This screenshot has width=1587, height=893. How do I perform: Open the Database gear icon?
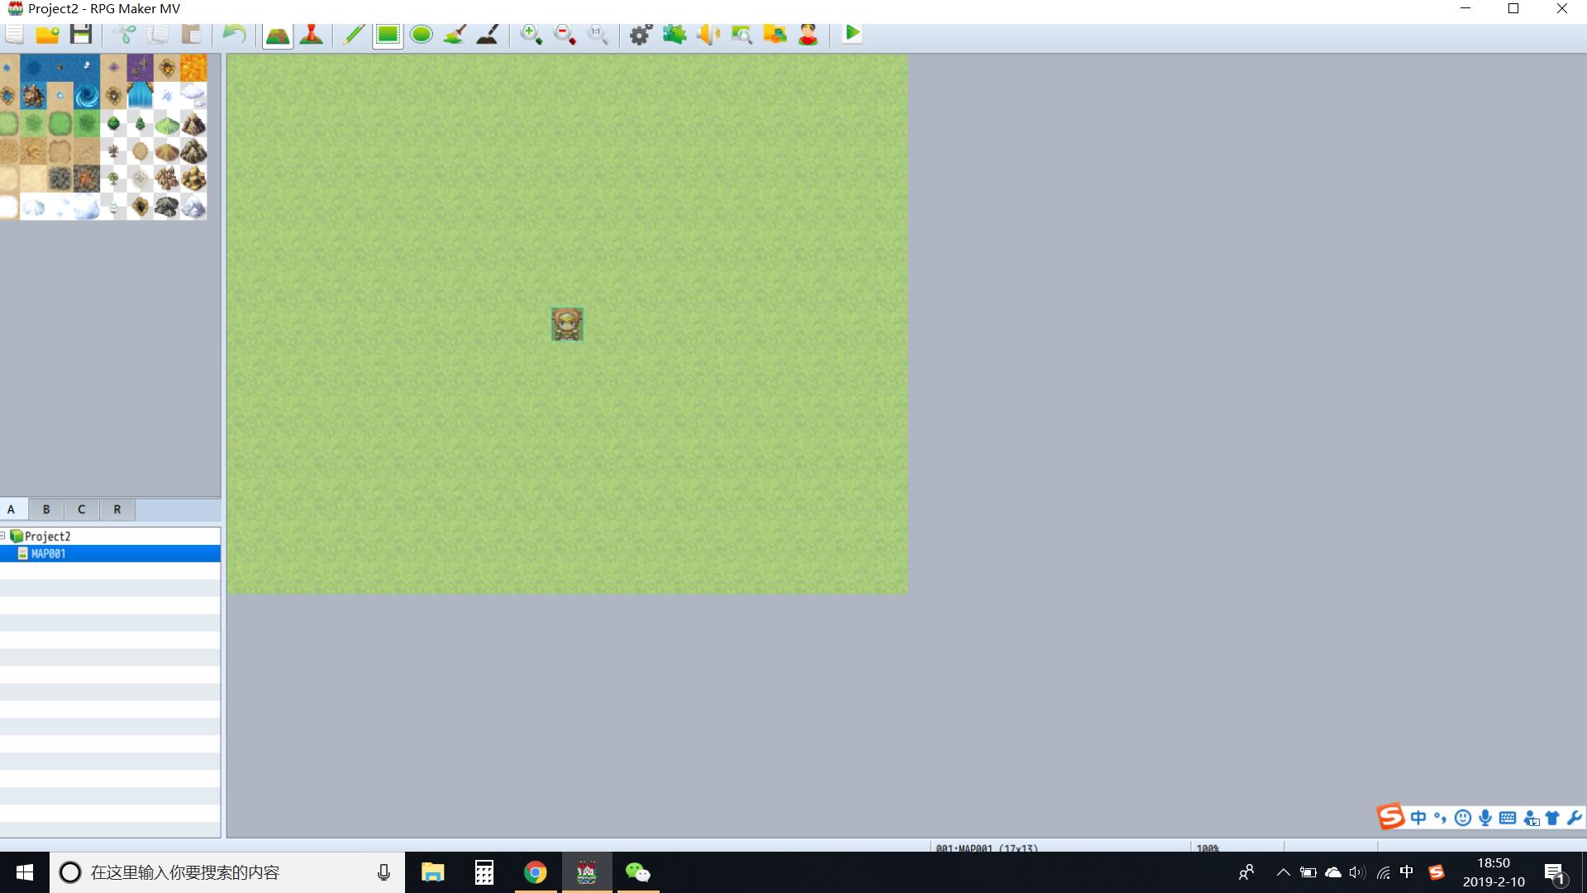tap(641, 34)
